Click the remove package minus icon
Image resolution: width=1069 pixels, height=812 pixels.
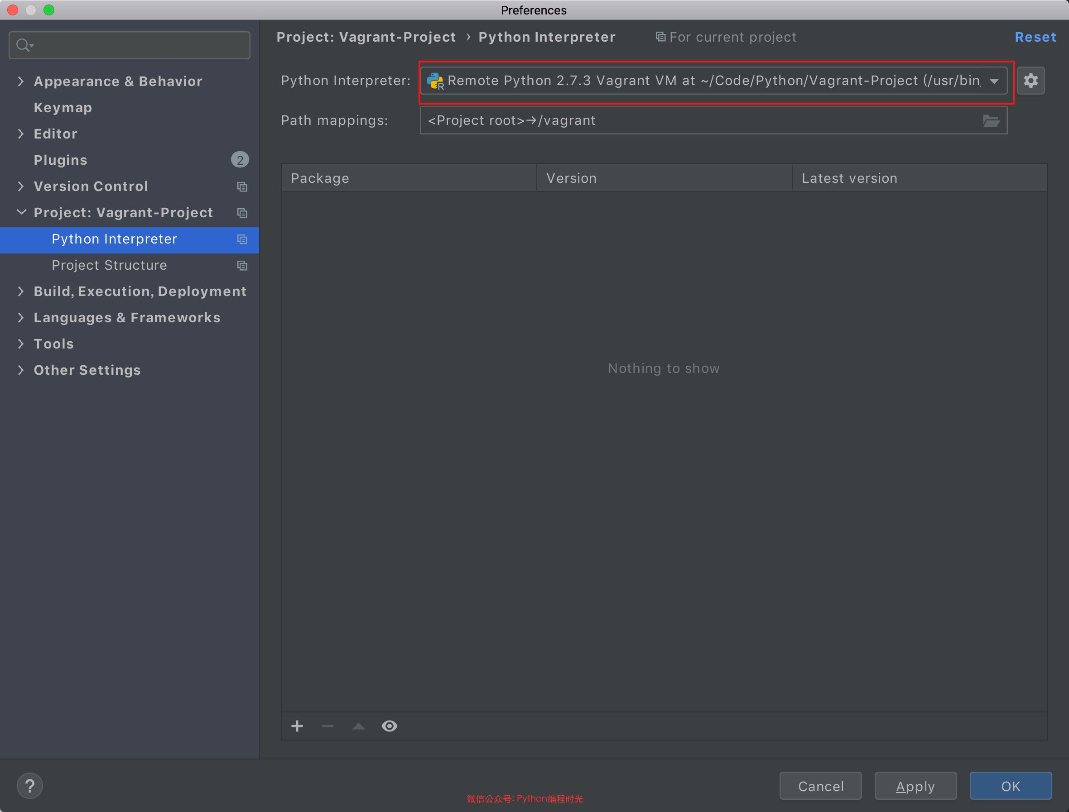click(x=328, y=726)
